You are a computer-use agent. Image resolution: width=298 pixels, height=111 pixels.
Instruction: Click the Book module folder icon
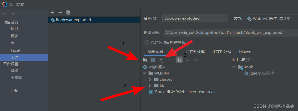point(240,67)
